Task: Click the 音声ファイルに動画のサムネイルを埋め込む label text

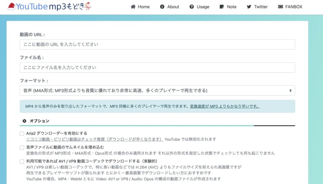Action: 65,147
